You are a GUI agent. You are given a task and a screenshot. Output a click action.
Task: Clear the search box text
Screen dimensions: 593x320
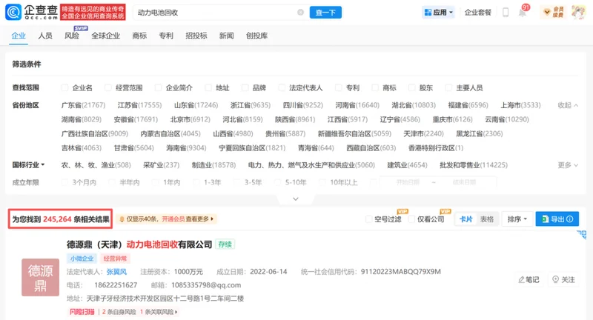click(301, 13)
